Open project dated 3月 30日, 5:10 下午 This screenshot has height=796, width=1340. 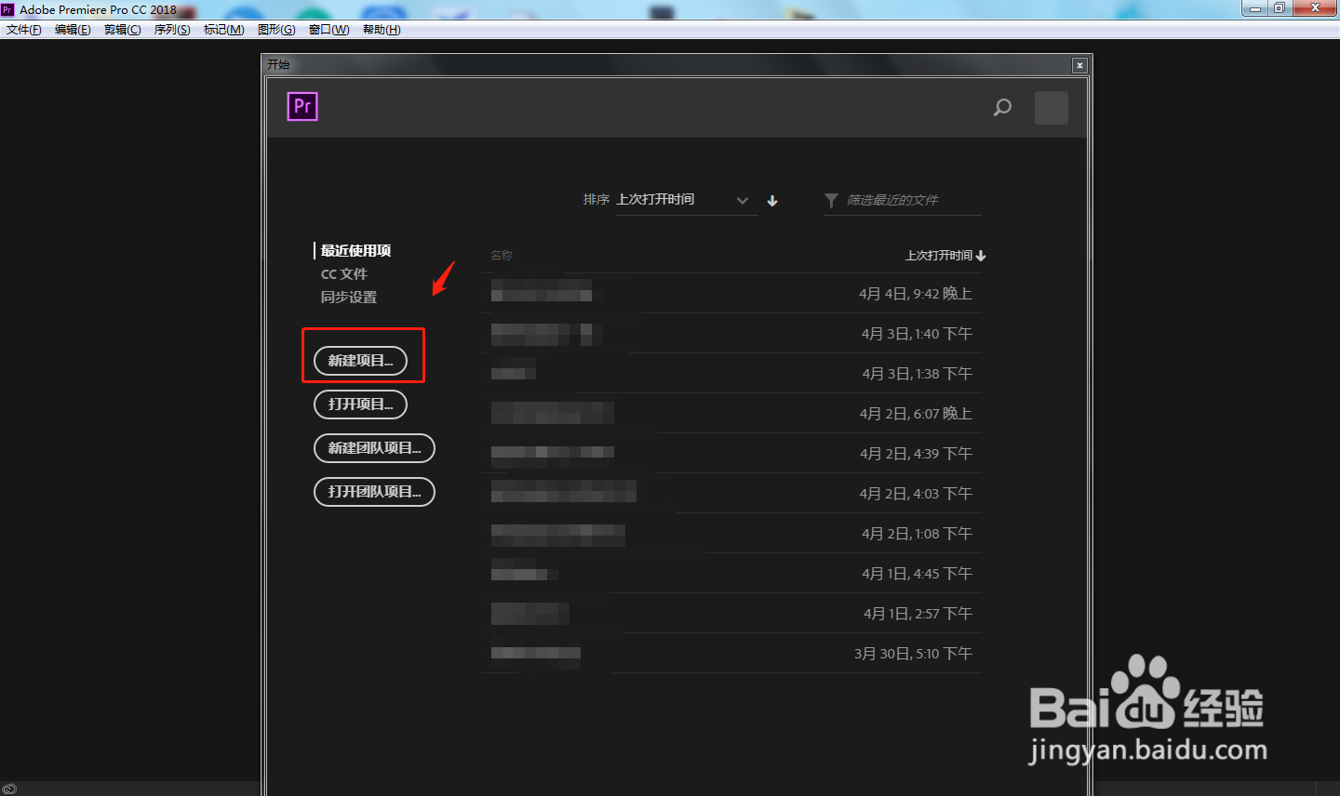click(732, 654)
